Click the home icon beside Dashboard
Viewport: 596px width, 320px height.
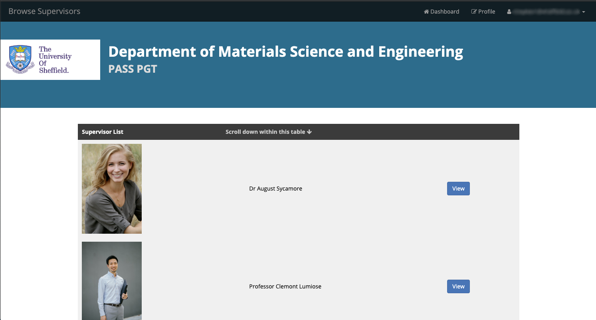(426, 12)
